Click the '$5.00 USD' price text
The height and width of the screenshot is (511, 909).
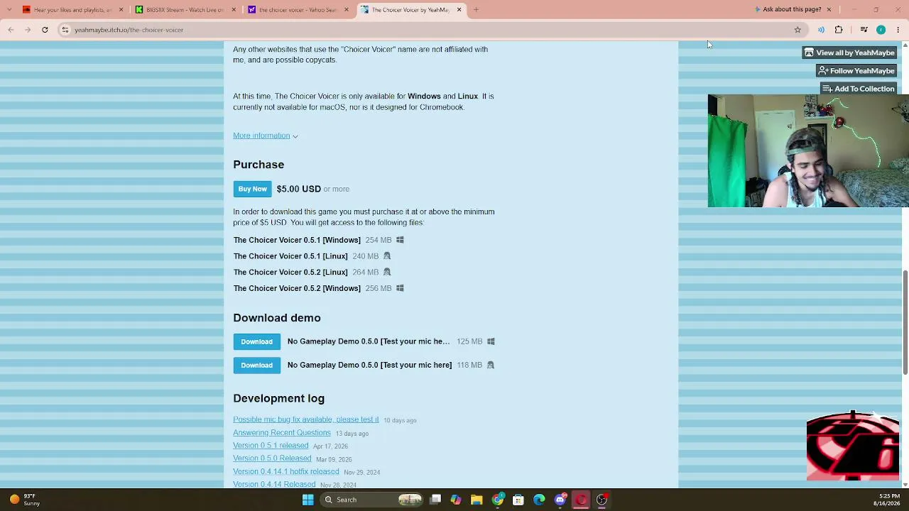(x=298, y=189)
